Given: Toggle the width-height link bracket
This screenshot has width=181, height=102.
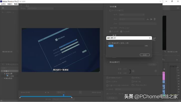Looking at the screenshot, I should pyautogui.click(x=130, y=71).
